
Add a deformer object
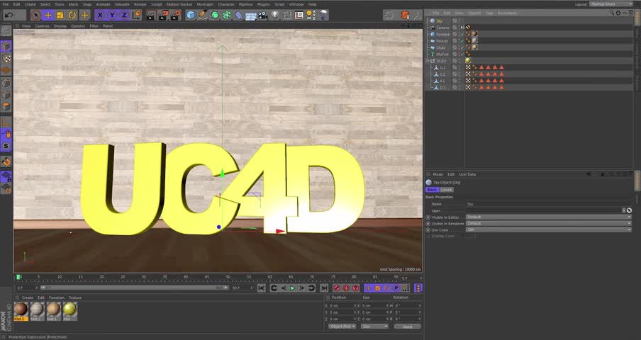coord(239,16)
